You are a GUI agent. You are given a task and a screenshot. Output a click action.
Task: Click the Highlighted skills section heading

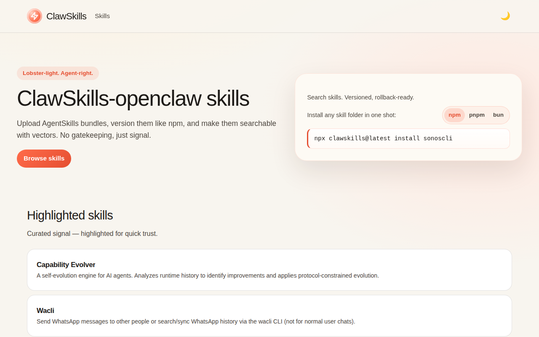point(70,215)
